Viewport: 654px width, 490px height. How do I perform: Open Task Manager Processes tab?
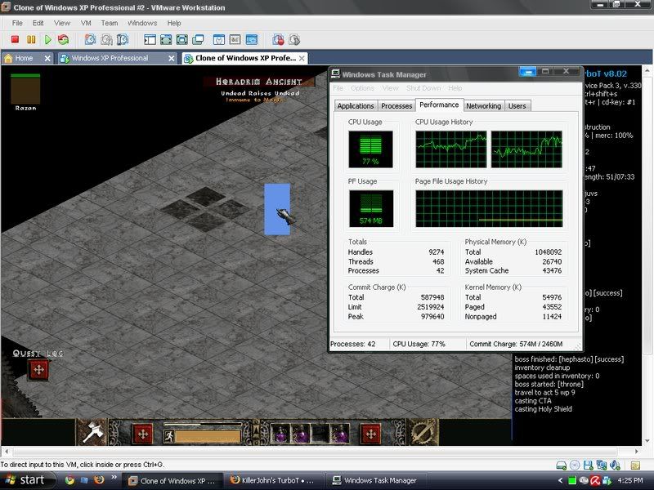[396, 106]
